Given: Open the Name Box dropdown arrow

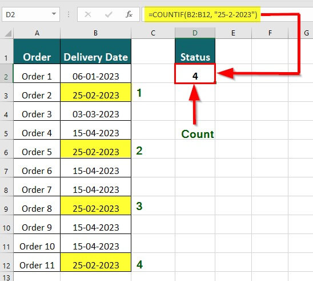Looking at the screenshot, I should (x=54, y=14).
